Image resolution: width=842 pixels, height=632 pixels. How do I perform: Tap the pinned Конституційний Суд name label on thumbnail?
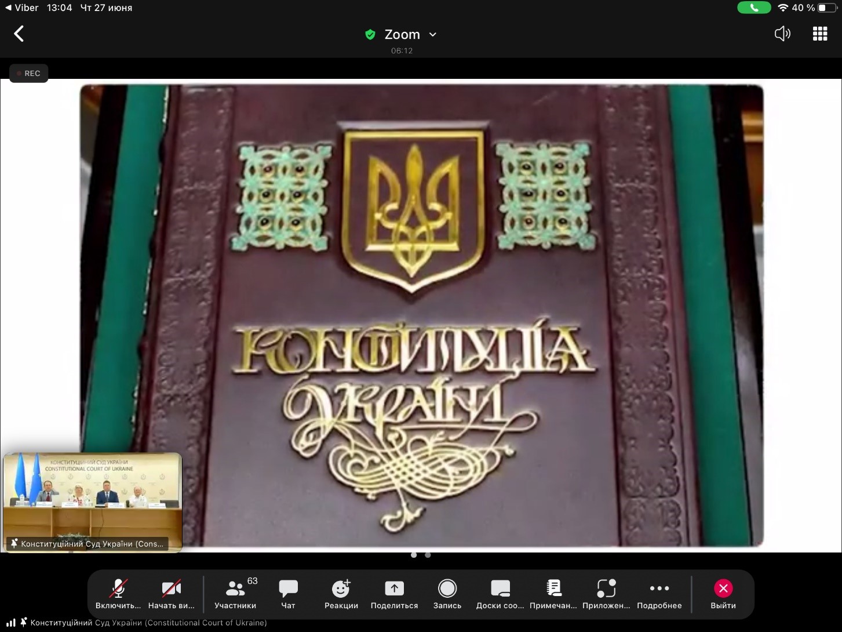[x=88, y=544]
